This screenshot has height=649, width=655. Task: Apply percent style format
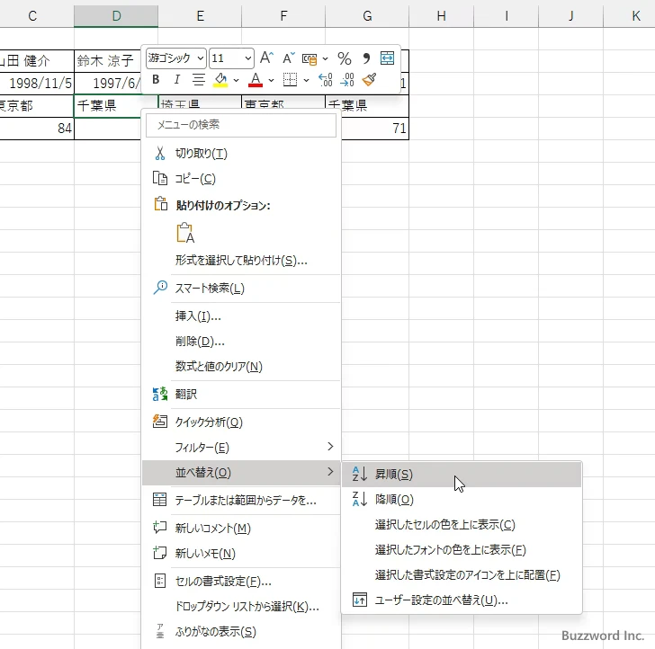point(344,58)
